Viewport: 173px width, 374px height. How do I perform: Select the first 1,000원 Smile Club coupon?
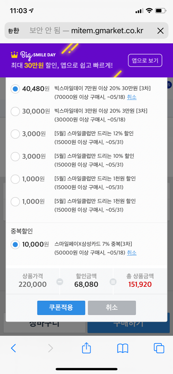[15, 179]
